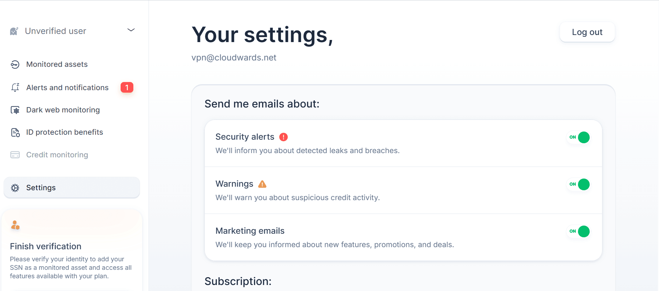The image size is (659, 291).
Task: Open ID protection benefits section
Action: pyautogui.click(x=64, y=132)
